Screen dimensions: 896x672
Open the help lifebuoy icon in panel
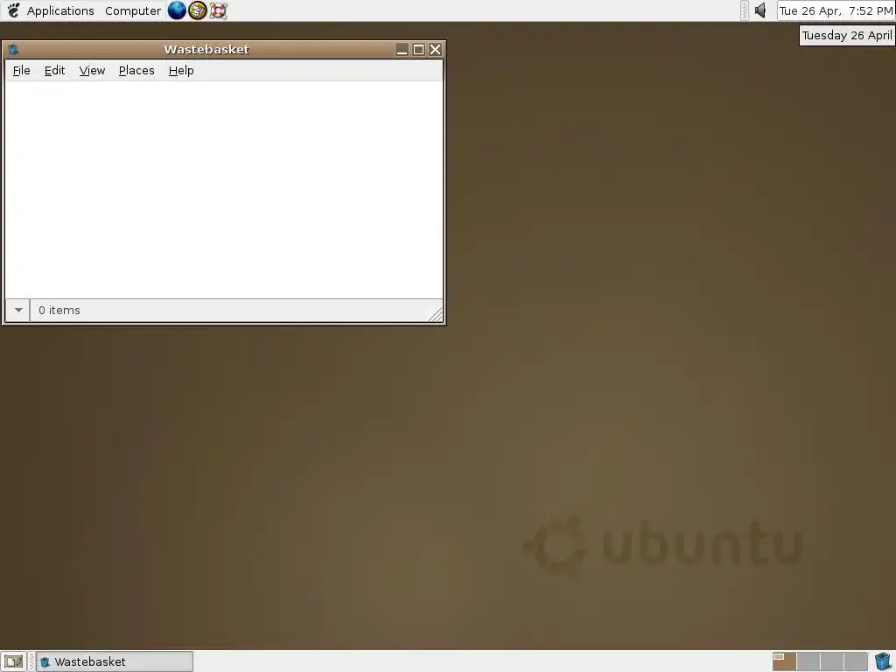218,10
